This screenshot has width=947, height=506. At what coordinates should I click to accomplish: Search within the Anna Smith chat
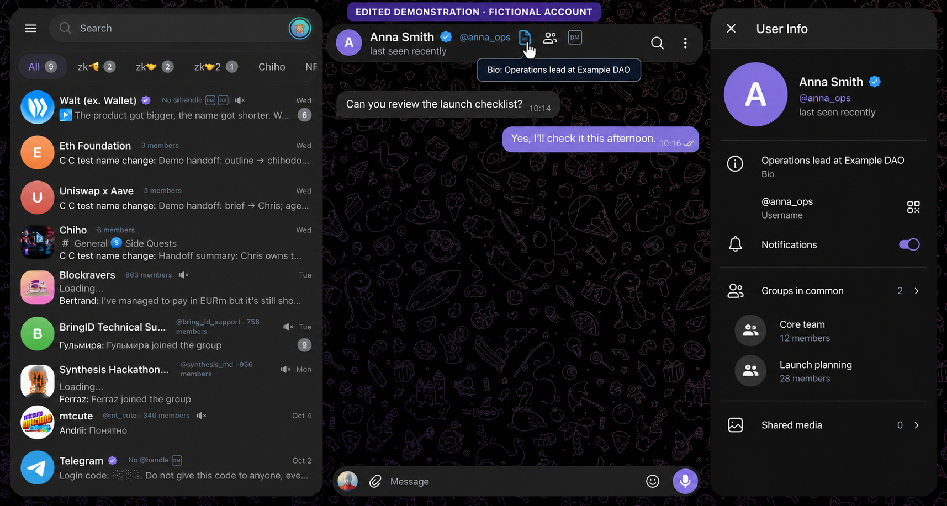(657, 43)
